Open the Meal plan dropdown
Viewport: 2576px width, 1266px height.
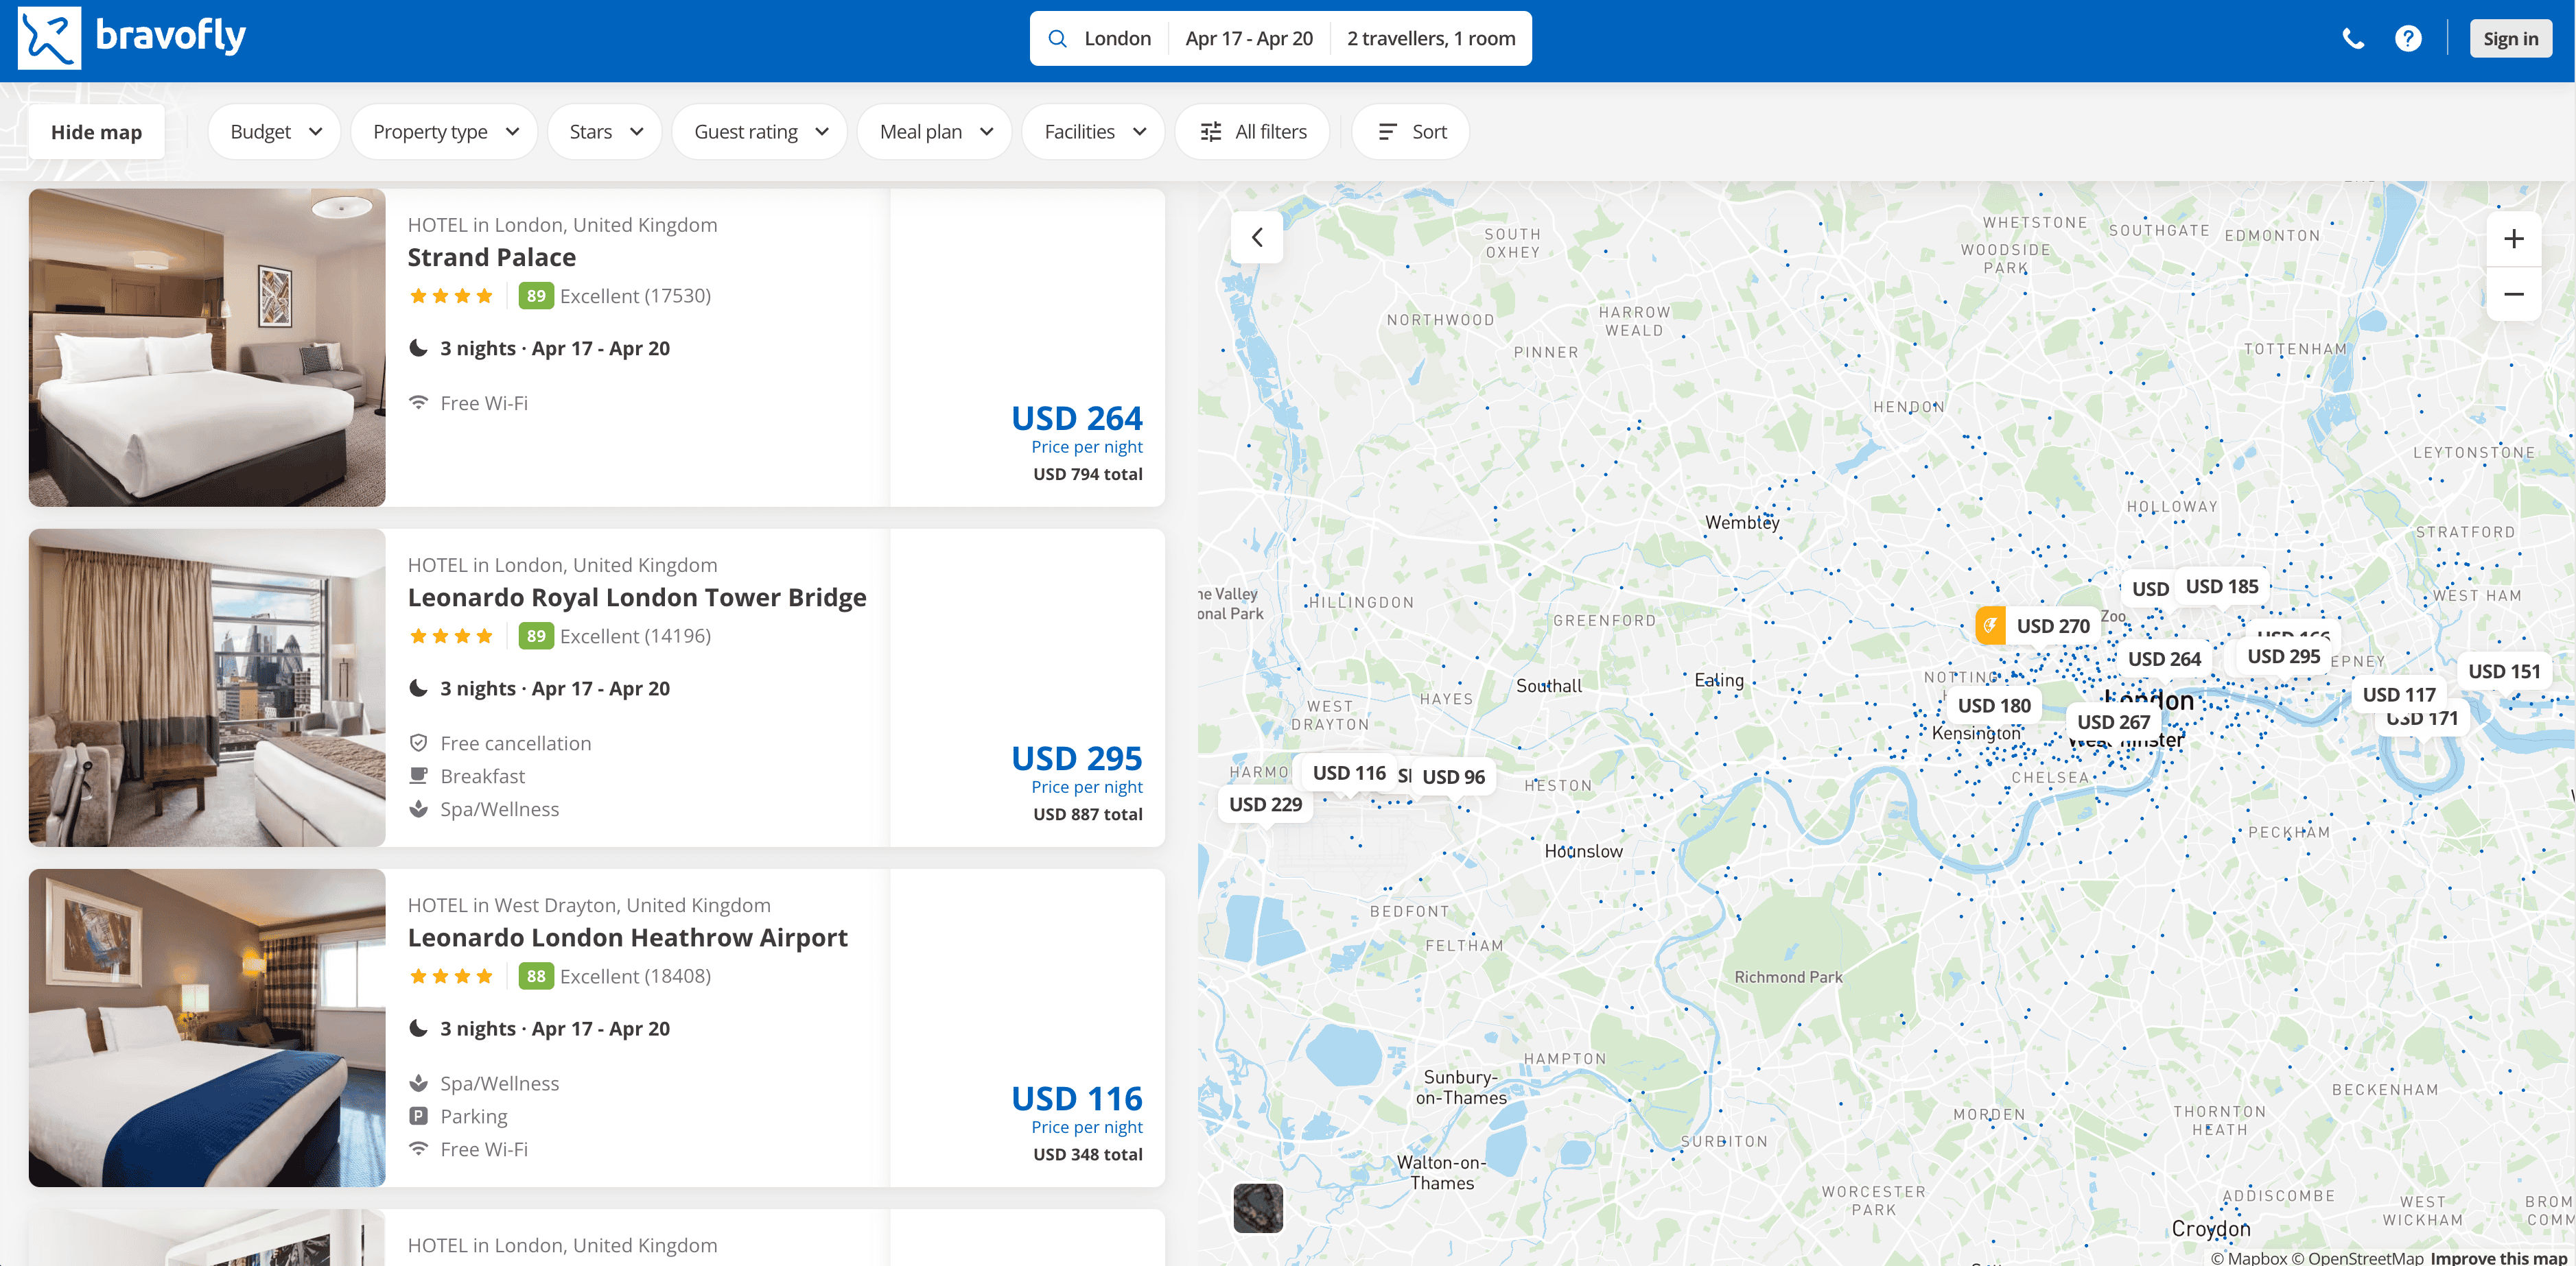935,132
